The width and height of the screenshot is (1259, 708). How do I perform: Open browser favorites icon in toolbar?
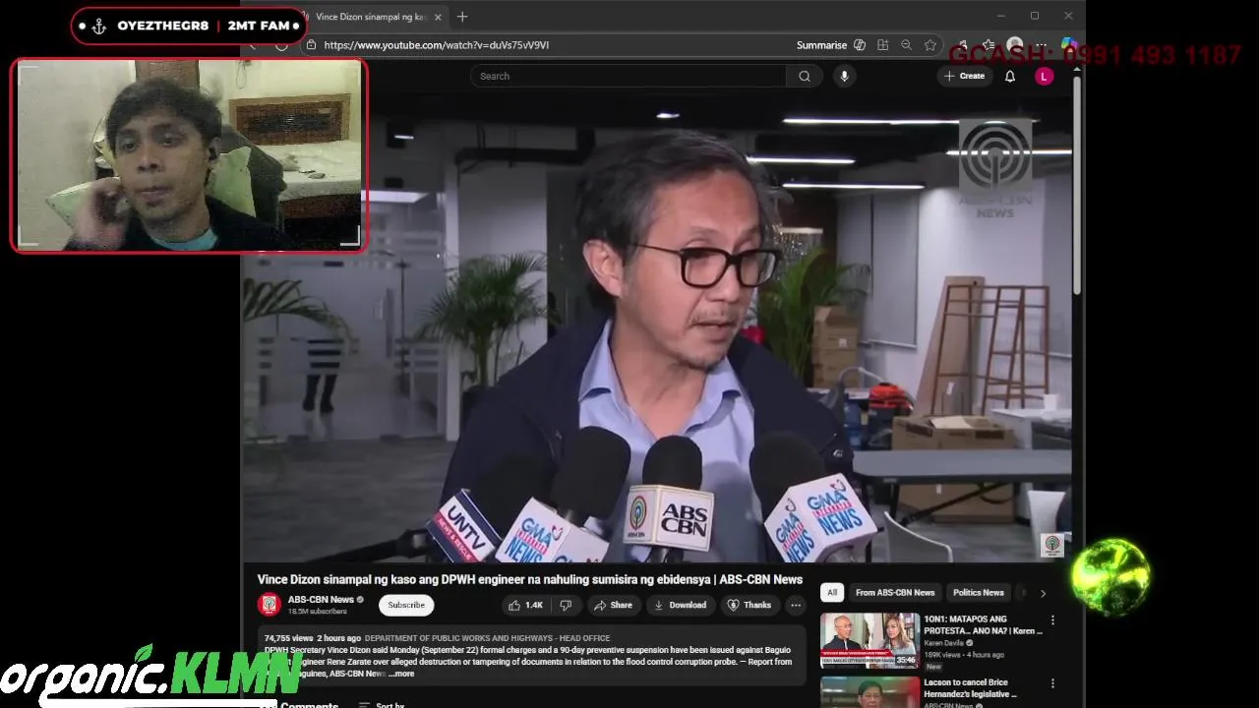point(988,45)
